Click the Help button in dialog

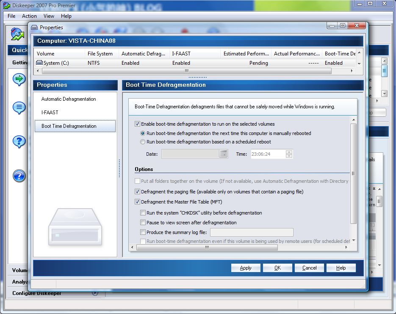[341, 268]
